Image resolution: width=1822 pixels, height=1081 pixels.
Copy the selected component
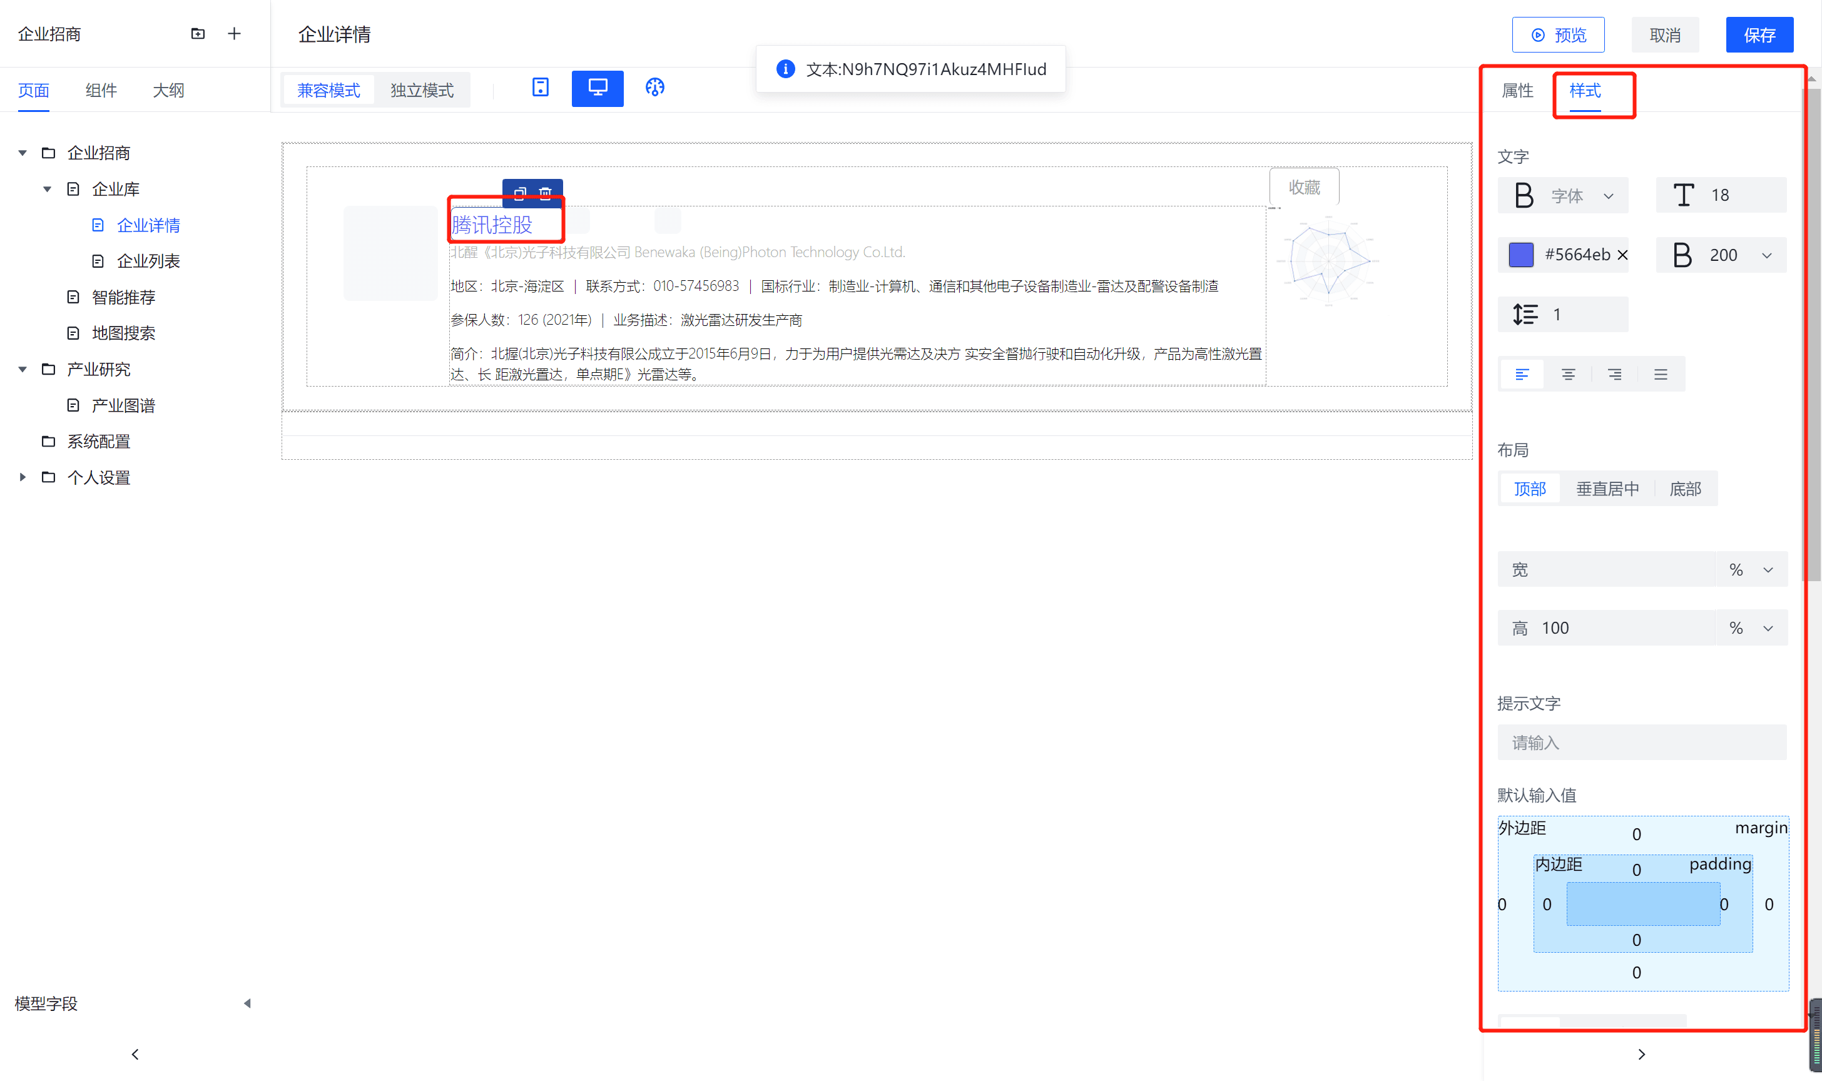(x=519, y=193)
